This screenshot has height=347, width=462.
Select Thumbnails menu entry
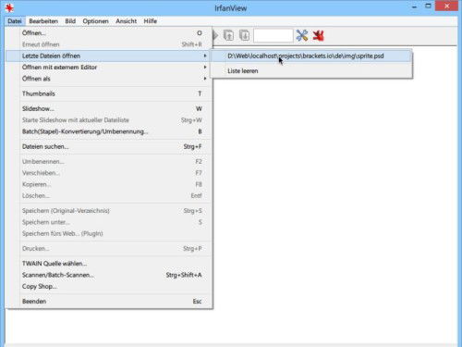click(109, 93)
